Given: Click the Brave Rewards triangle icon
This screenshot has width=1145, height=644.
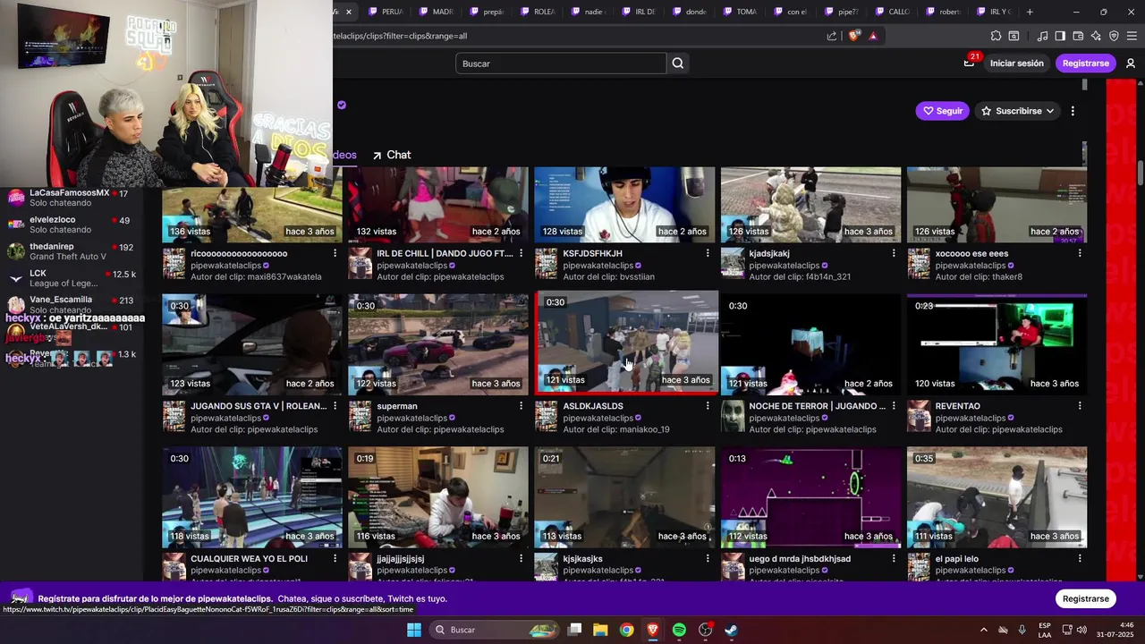Looking at the screenshot, I should click(873, 36).
